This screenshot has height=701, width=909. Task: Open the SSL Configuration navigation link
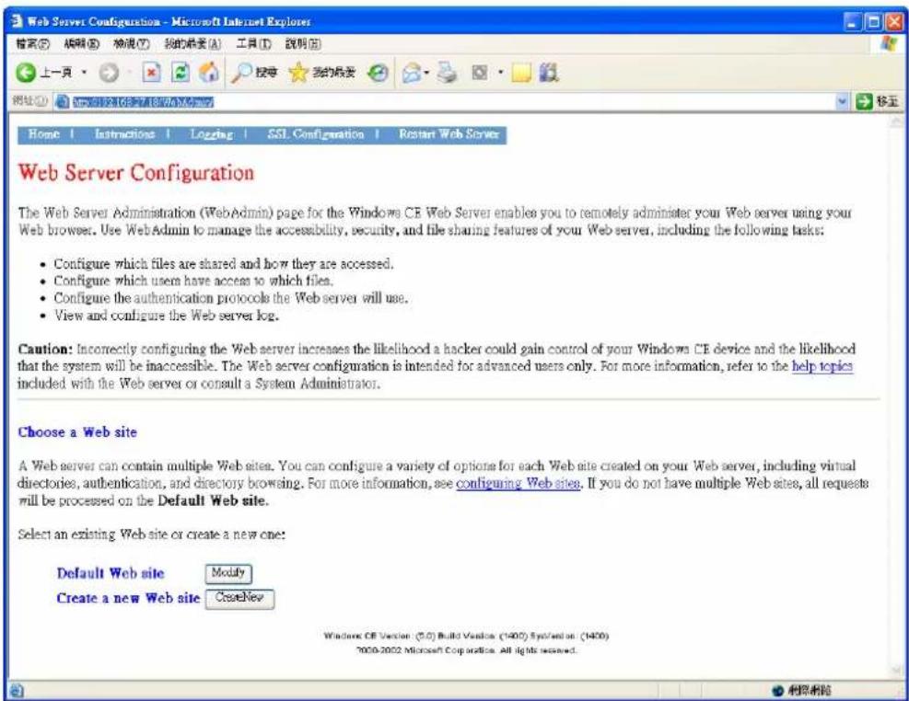[316, 135]
